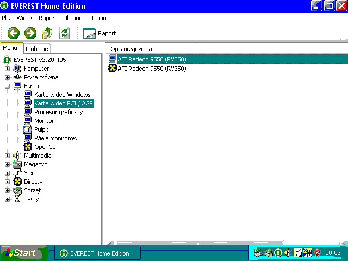Select the Pulpit tree item
This screenshot has height=261, width=348.
tap(41, 129)
